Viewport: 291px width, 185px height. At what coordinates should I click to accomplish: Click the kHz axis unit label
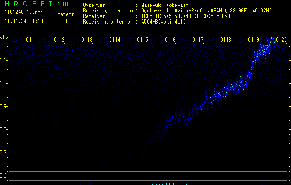tap(4, 37)
